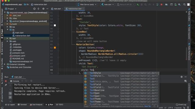
Task: Click the user avatar icon top right
Action: pyautogui.click(x=189, y=5)
